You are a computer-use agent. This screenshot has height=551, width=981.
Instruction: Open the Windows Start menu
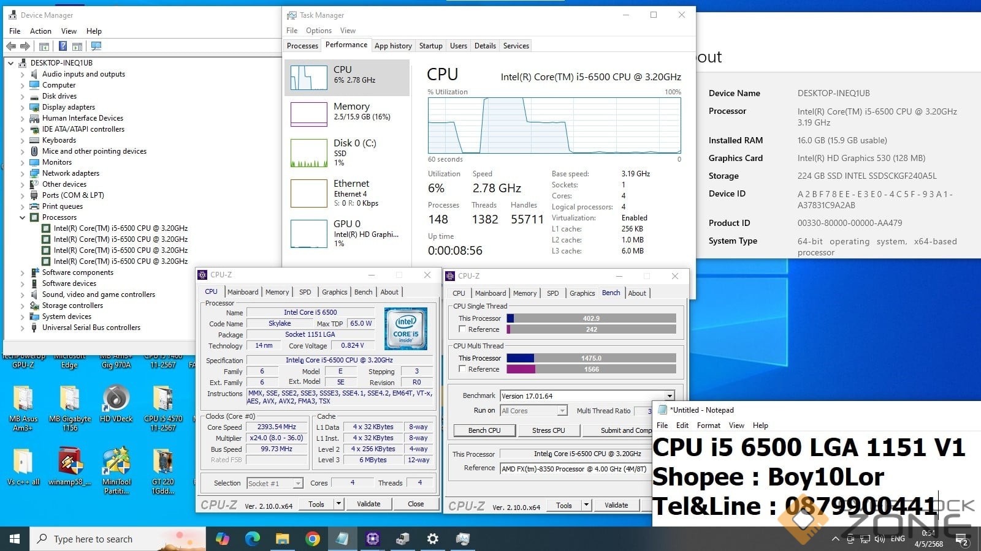15,539
